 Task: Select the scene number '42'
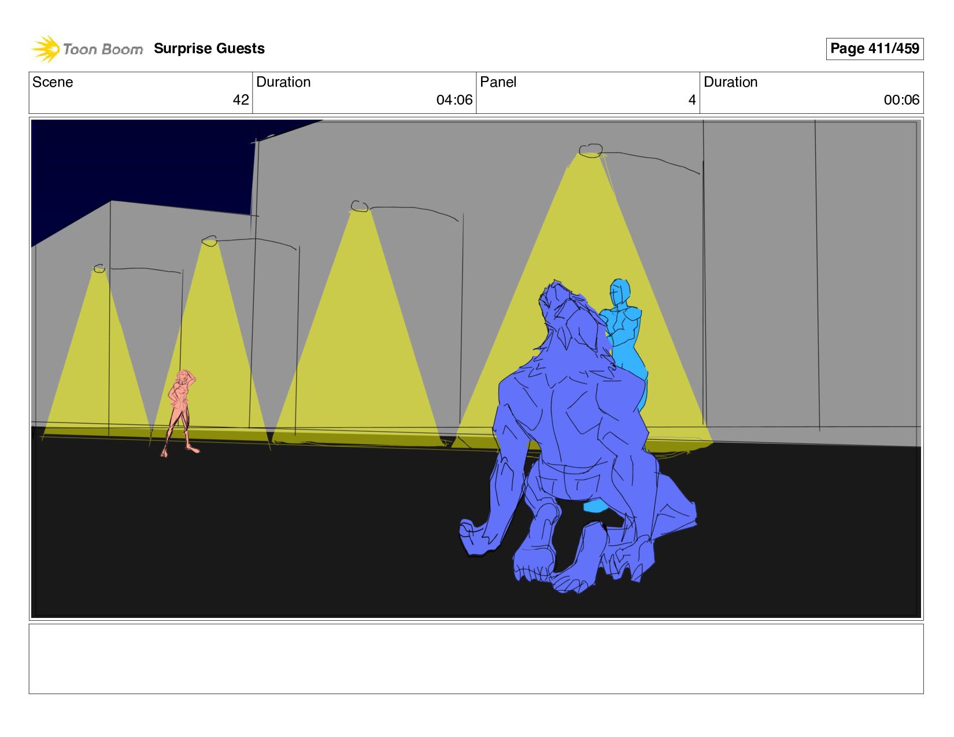241,100
